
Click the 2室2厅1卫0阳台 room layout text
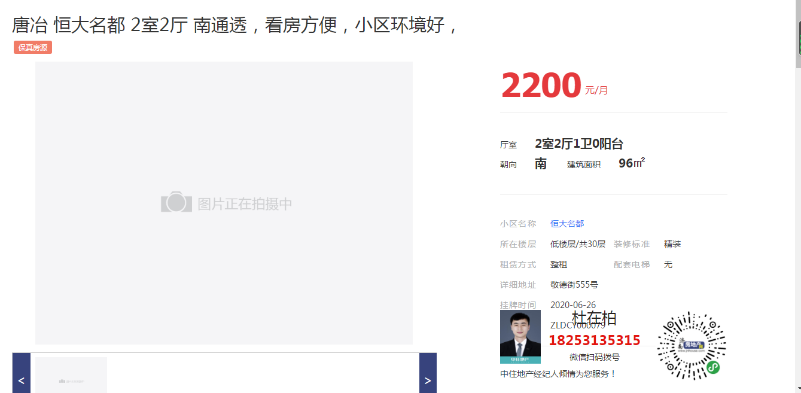(578, 144)
